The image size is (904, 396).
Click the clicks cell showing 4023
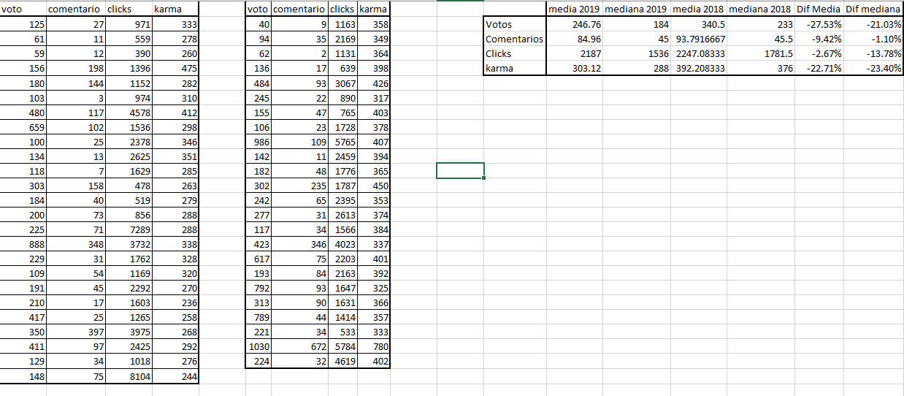tap(343, 244)
